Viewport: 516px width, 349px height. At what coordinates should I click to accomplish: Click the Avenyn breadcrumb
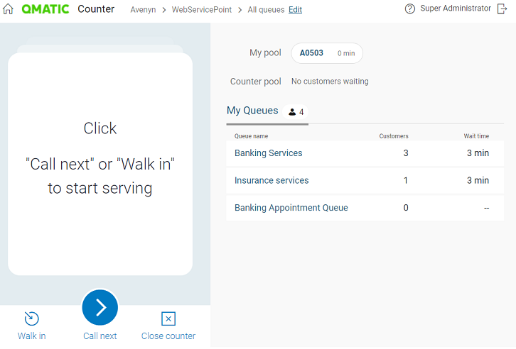[144, 10]
